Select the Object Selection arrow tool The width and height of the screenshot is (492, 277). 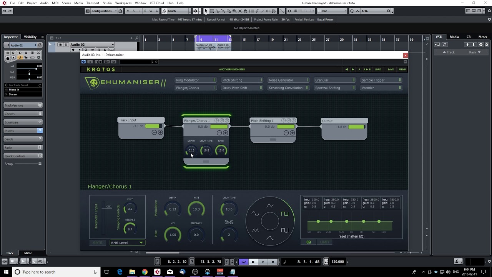point(206,11)
